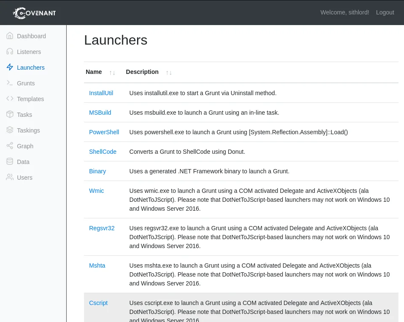Click the Tasks box icon
This screenshot has height=322, width=404.
(x=10, y=115)
